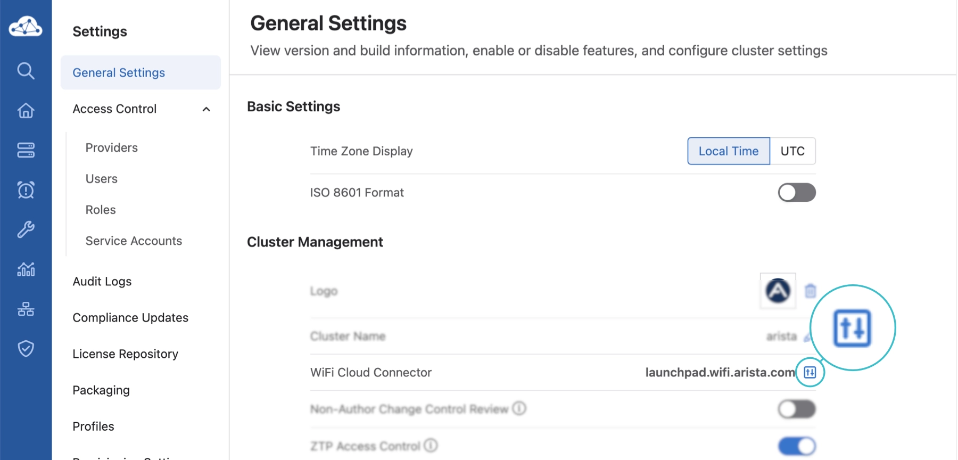Enable the ISO 8601 Format toggle
Image resolution: width=958 pixels, height=460 pixels.
click(796, 193)
